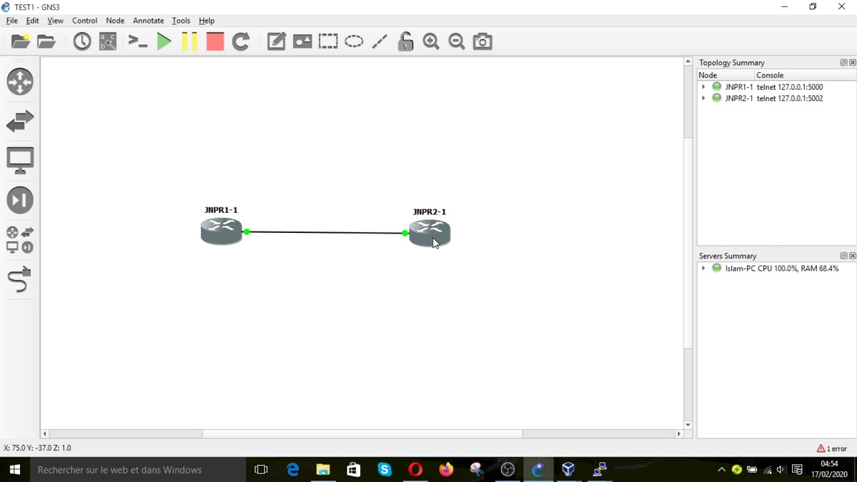Open the Control menu
The image size is (857, 482).
[x=84, y=21]
